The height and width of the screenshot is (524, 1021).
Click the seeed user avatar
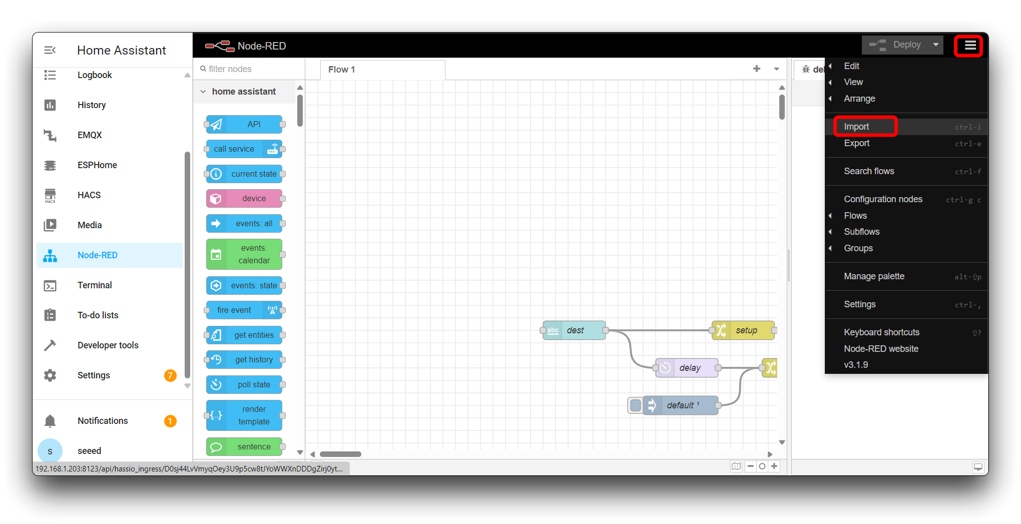pos(50,450)
